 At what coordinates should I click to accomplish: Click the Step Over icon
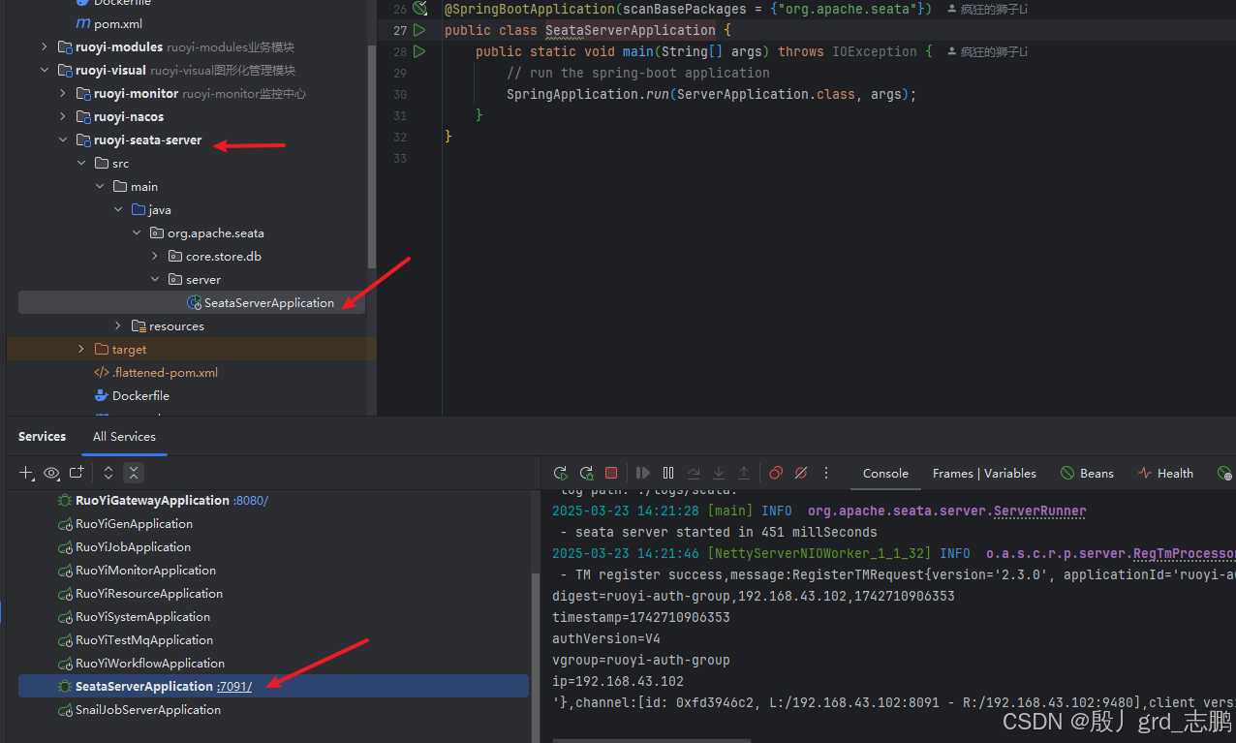click(694, 473)
